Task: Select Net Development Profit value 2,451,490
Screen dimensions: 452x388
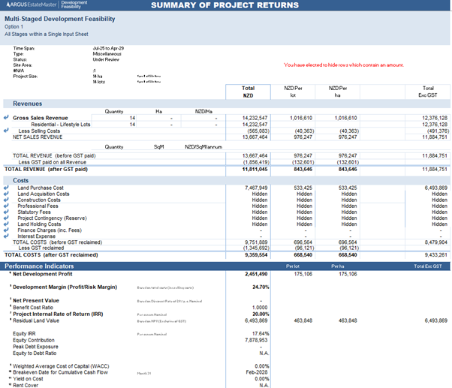Action: coord(256,274)
